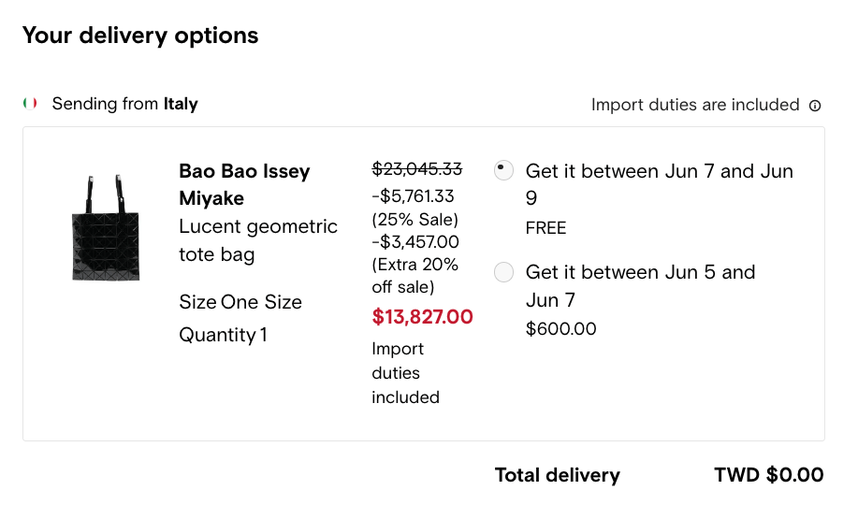Click Lucent geometric tote bag product title

257,240
